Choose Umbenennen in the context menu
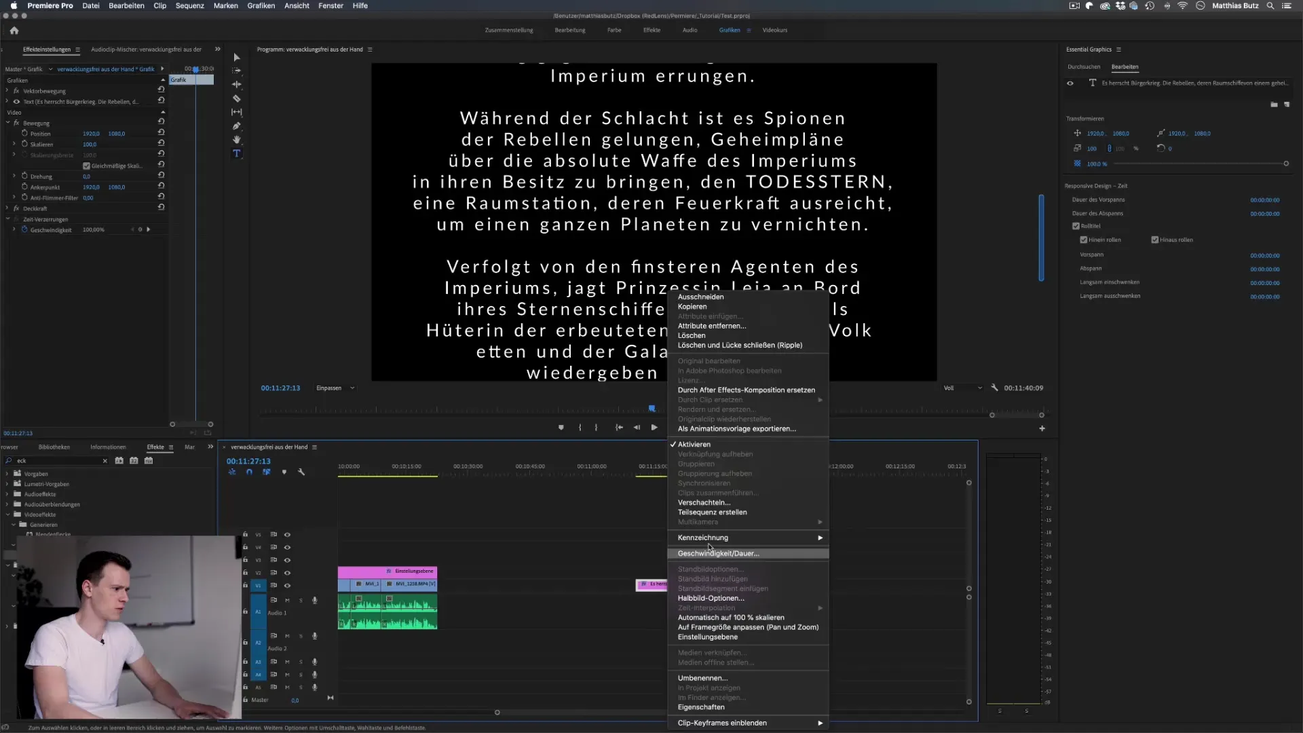Image resolution: width=1303 pixels, height=733 pixels. coord(702,678)
